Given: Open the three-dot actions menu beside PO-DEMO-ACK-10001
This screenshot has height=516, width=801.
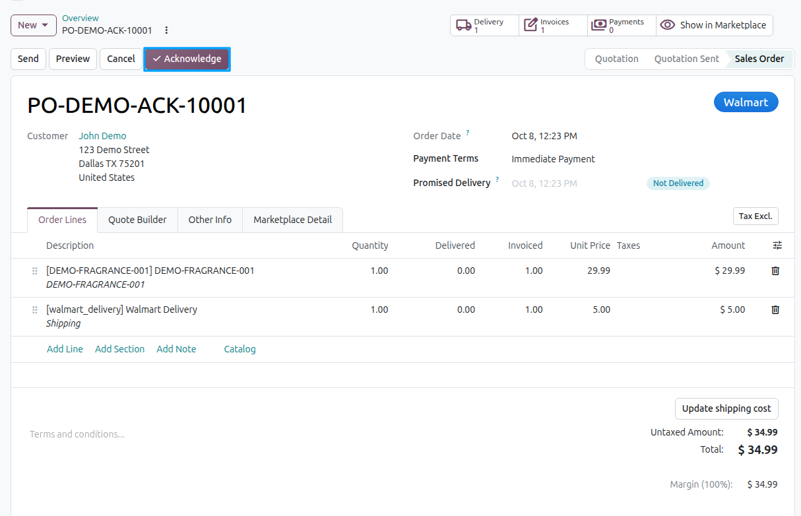Looking at the screenshot, I should 166,30.
